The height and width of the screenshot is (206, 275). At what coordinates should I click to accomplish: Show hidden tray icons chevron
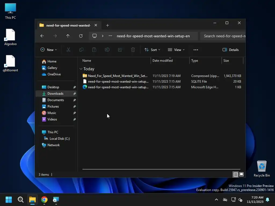click(216, 200)
